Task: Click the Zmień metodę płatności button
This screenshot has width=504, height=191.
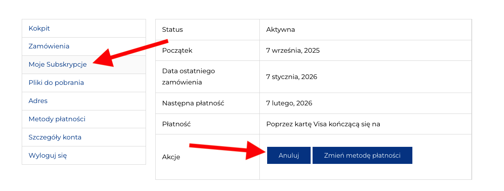Action: pyautogui.click(x=362, y=155)
